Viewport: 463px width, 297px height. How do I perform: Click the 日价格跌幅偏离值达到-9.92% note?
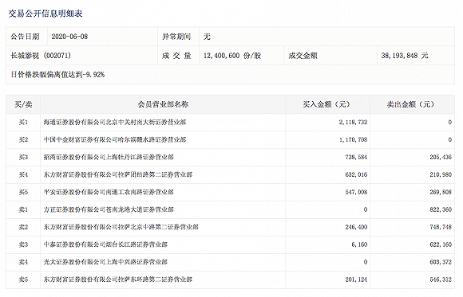[57, 75]
